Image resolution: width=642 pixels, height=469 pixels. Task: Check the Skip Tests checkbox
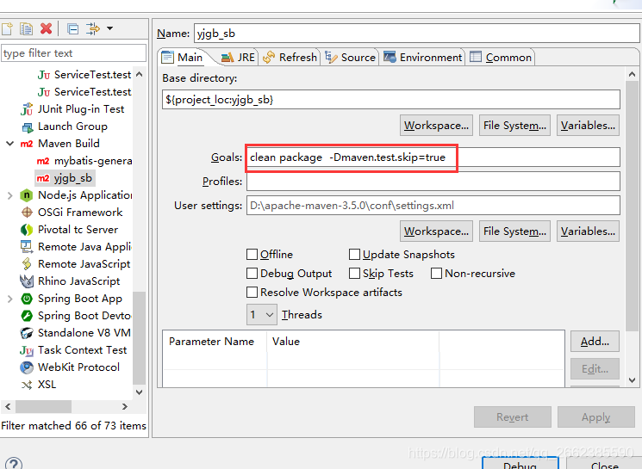click(354, 273)
